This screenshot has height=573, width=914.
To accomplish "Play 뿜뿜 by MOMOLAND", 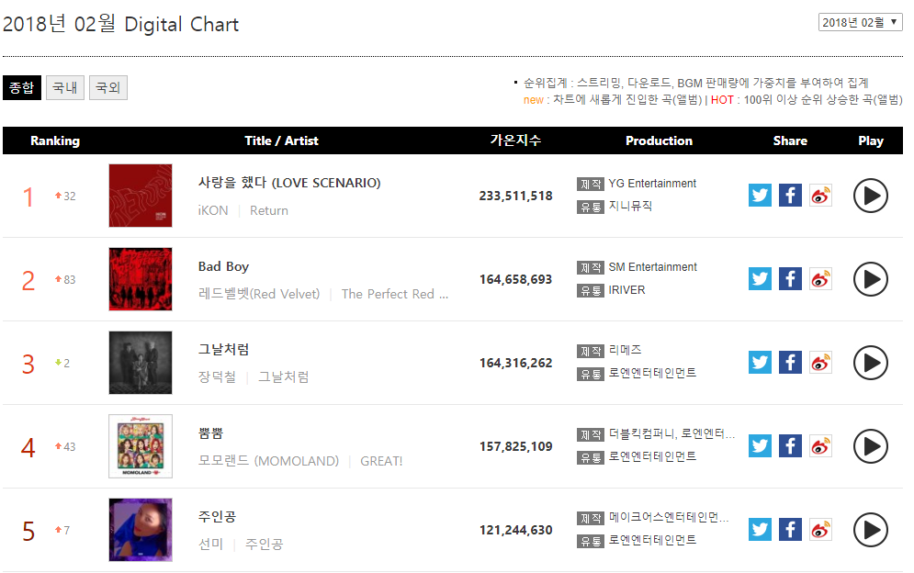I will coord(870,446).
